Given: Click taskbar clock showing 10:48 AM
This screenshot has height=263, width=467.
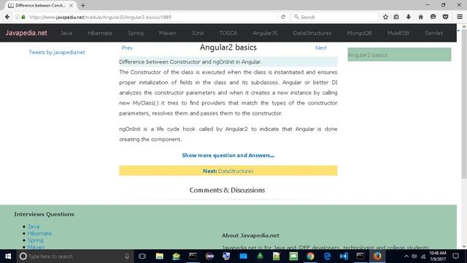Looking at the screenshot, I should (438, 256).
